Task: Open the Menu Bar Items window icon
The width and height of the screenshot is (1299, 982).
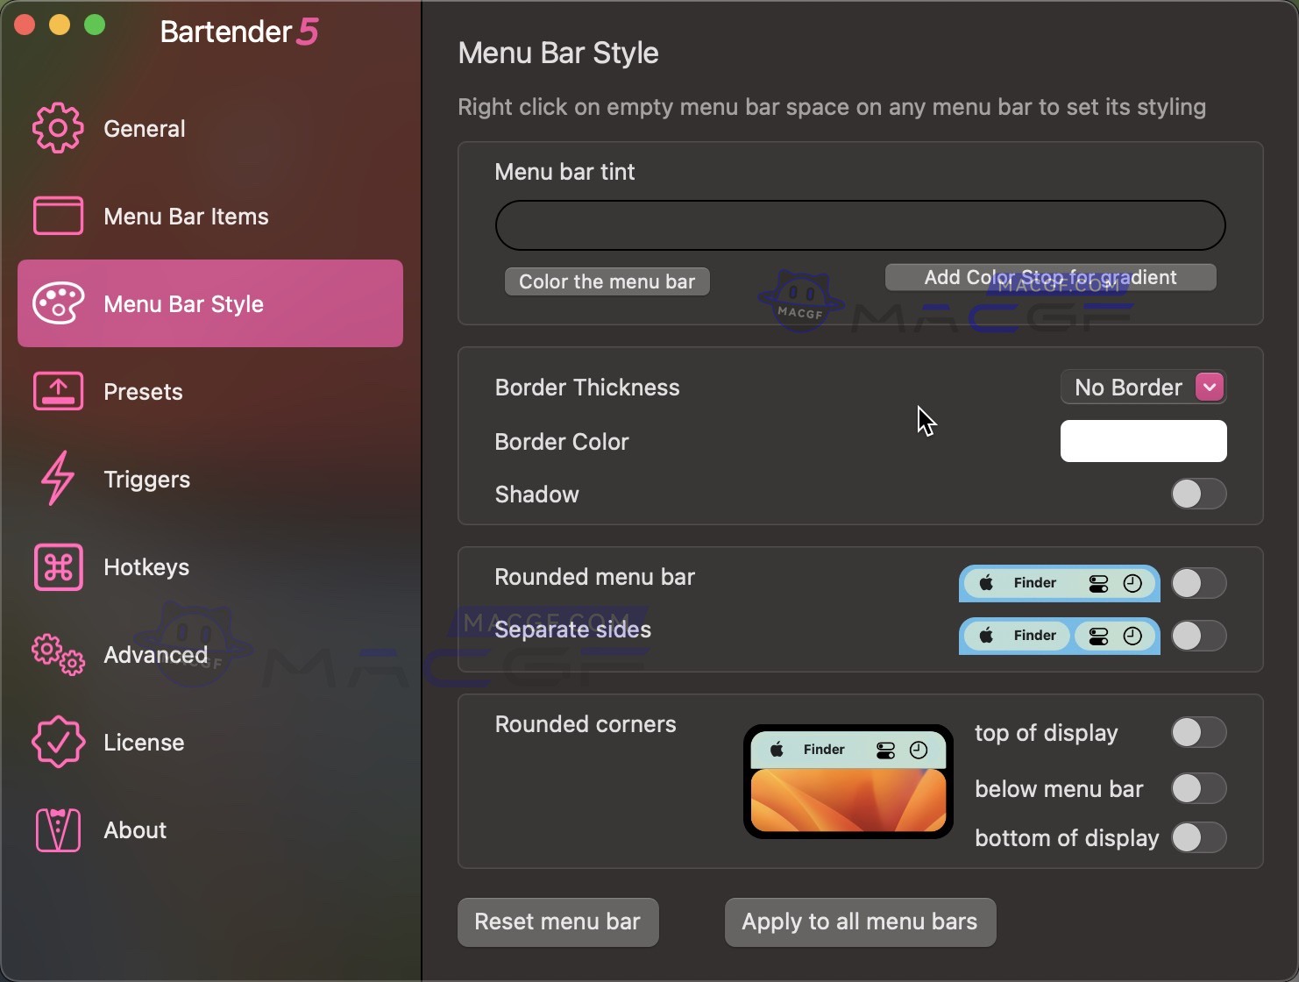Action: click(58, 216)
